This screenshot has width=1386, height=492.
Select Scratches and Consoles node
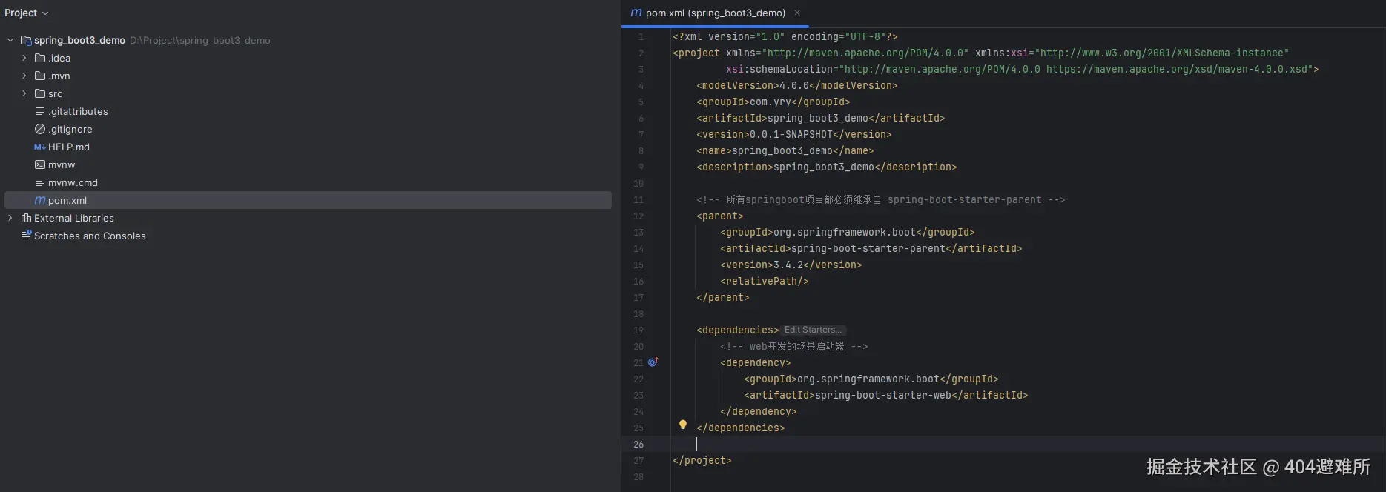coord(90,236)
